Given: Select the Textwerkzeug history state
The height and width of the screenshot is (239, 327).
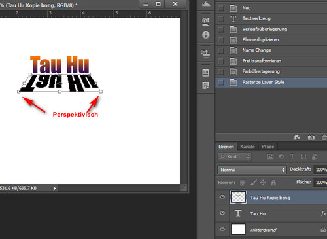Looking at the screenshot, I should (271, 18).
